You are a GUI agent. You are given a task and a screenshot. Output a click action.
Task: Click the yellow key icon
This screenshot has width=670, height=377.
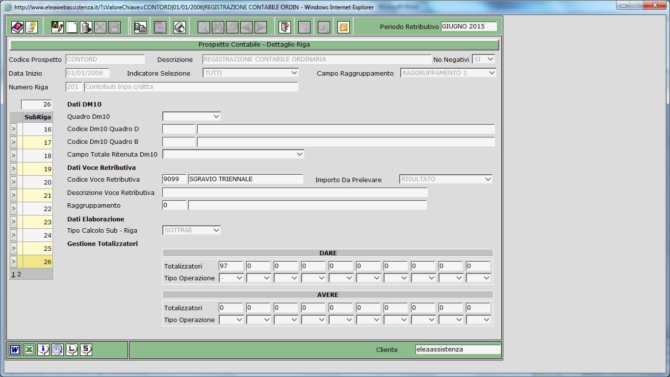[x=344, y=27]
